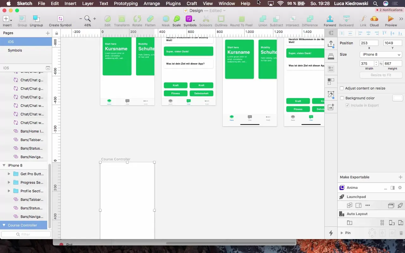This screenshot has height=253, width=405.
Task: Select the Symbols page
Action: pos(26,50)
